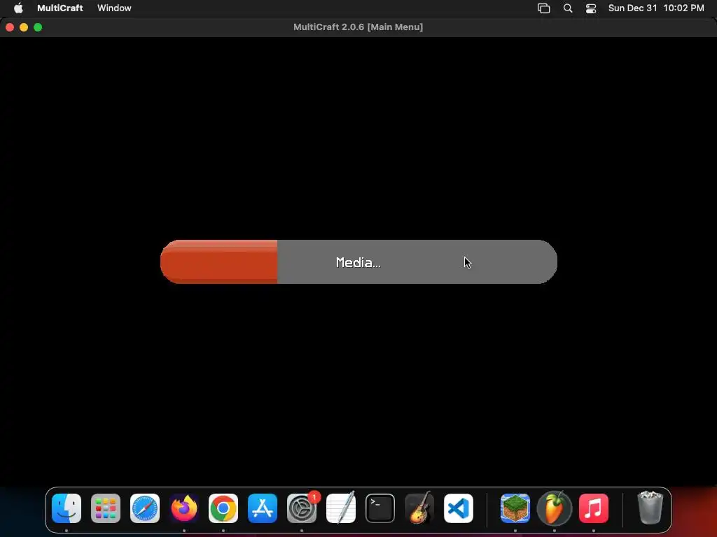Open System Settings from the Dock

[302, 508]
